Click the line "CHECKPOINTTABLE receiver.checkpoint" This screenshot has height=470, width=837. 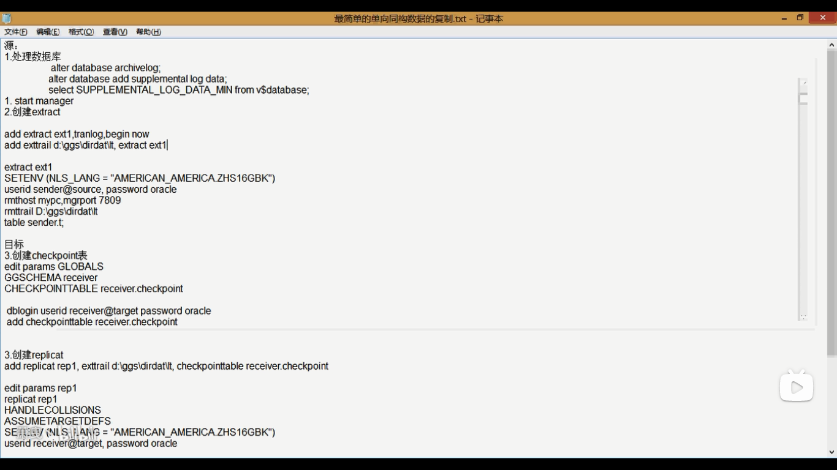coord(94,288)
